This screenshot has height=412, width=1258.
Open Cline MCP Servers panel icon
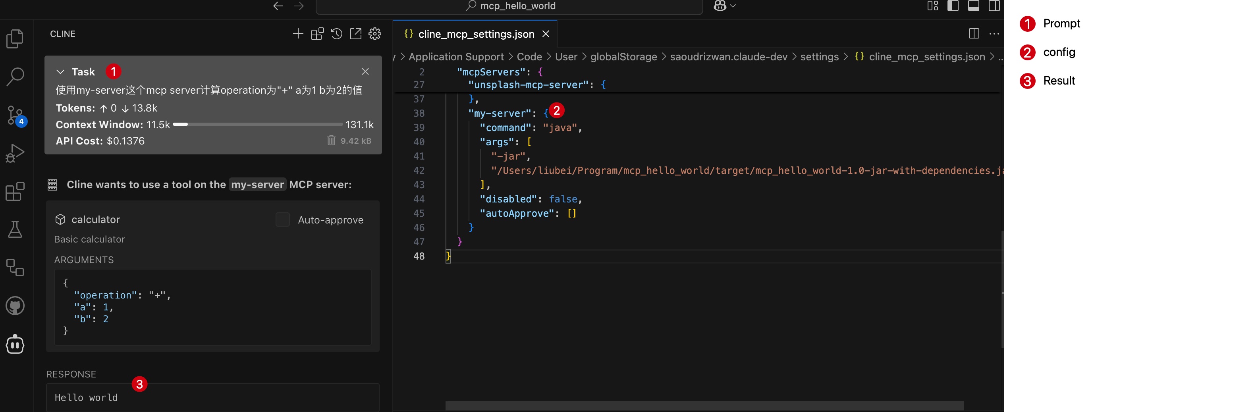[317, 34]
